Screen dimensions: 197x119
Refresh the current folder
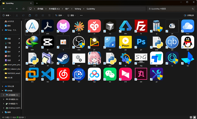click(23, 9)
